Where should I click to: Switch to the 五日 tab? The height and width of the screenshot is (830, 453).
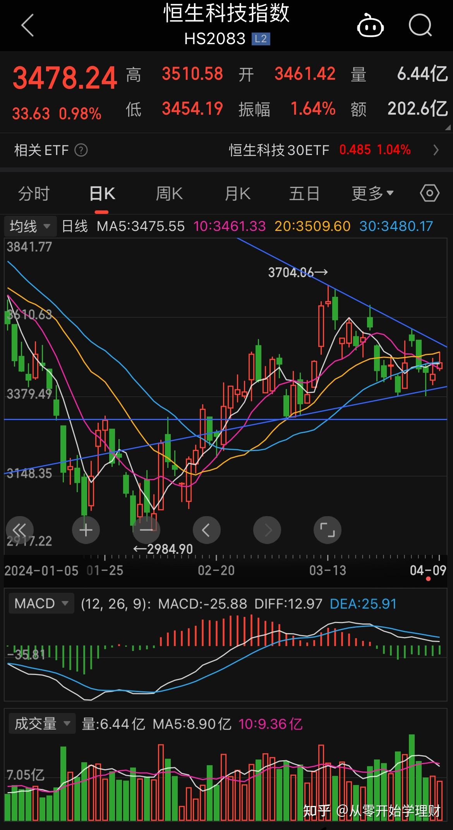pos(304,193)
